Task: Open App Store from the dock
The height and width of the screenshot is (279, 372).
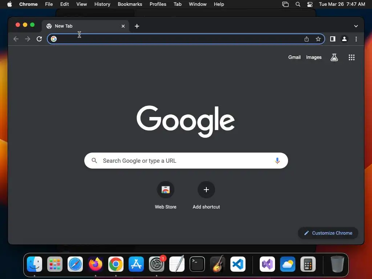Action: tap(136, 264)
